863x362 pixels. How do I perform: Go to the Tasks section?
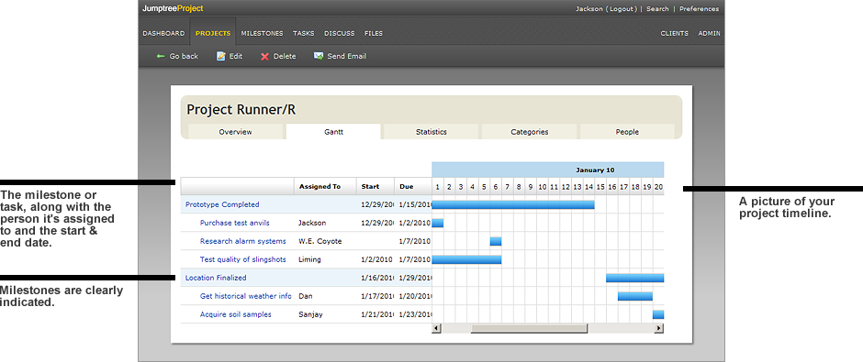click(x=303, y=34)
